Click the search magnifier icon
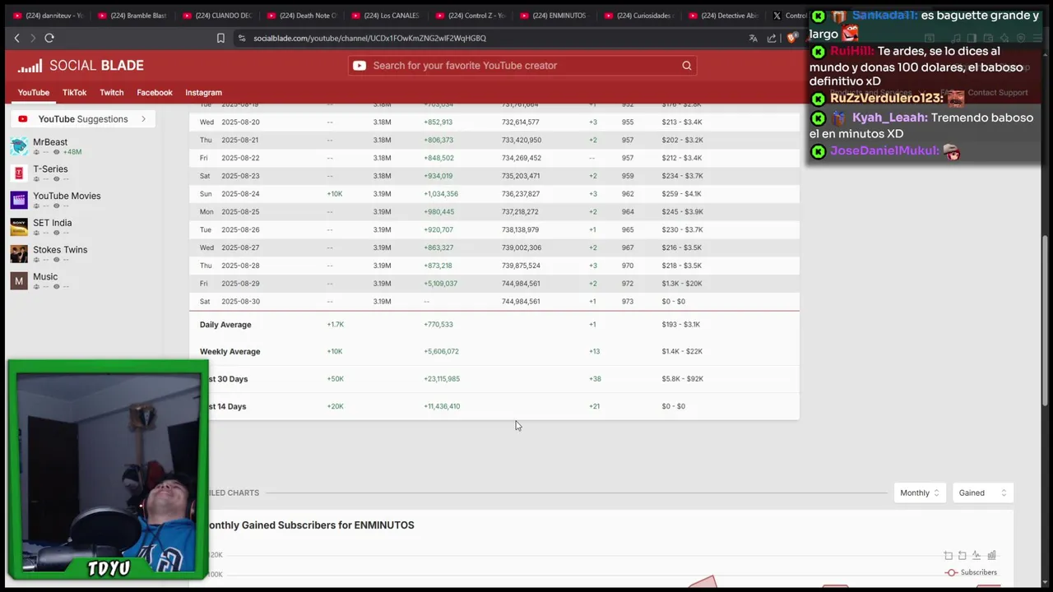Image resolution: width=1053 pixels, height=592 pixels. point(687,66)
